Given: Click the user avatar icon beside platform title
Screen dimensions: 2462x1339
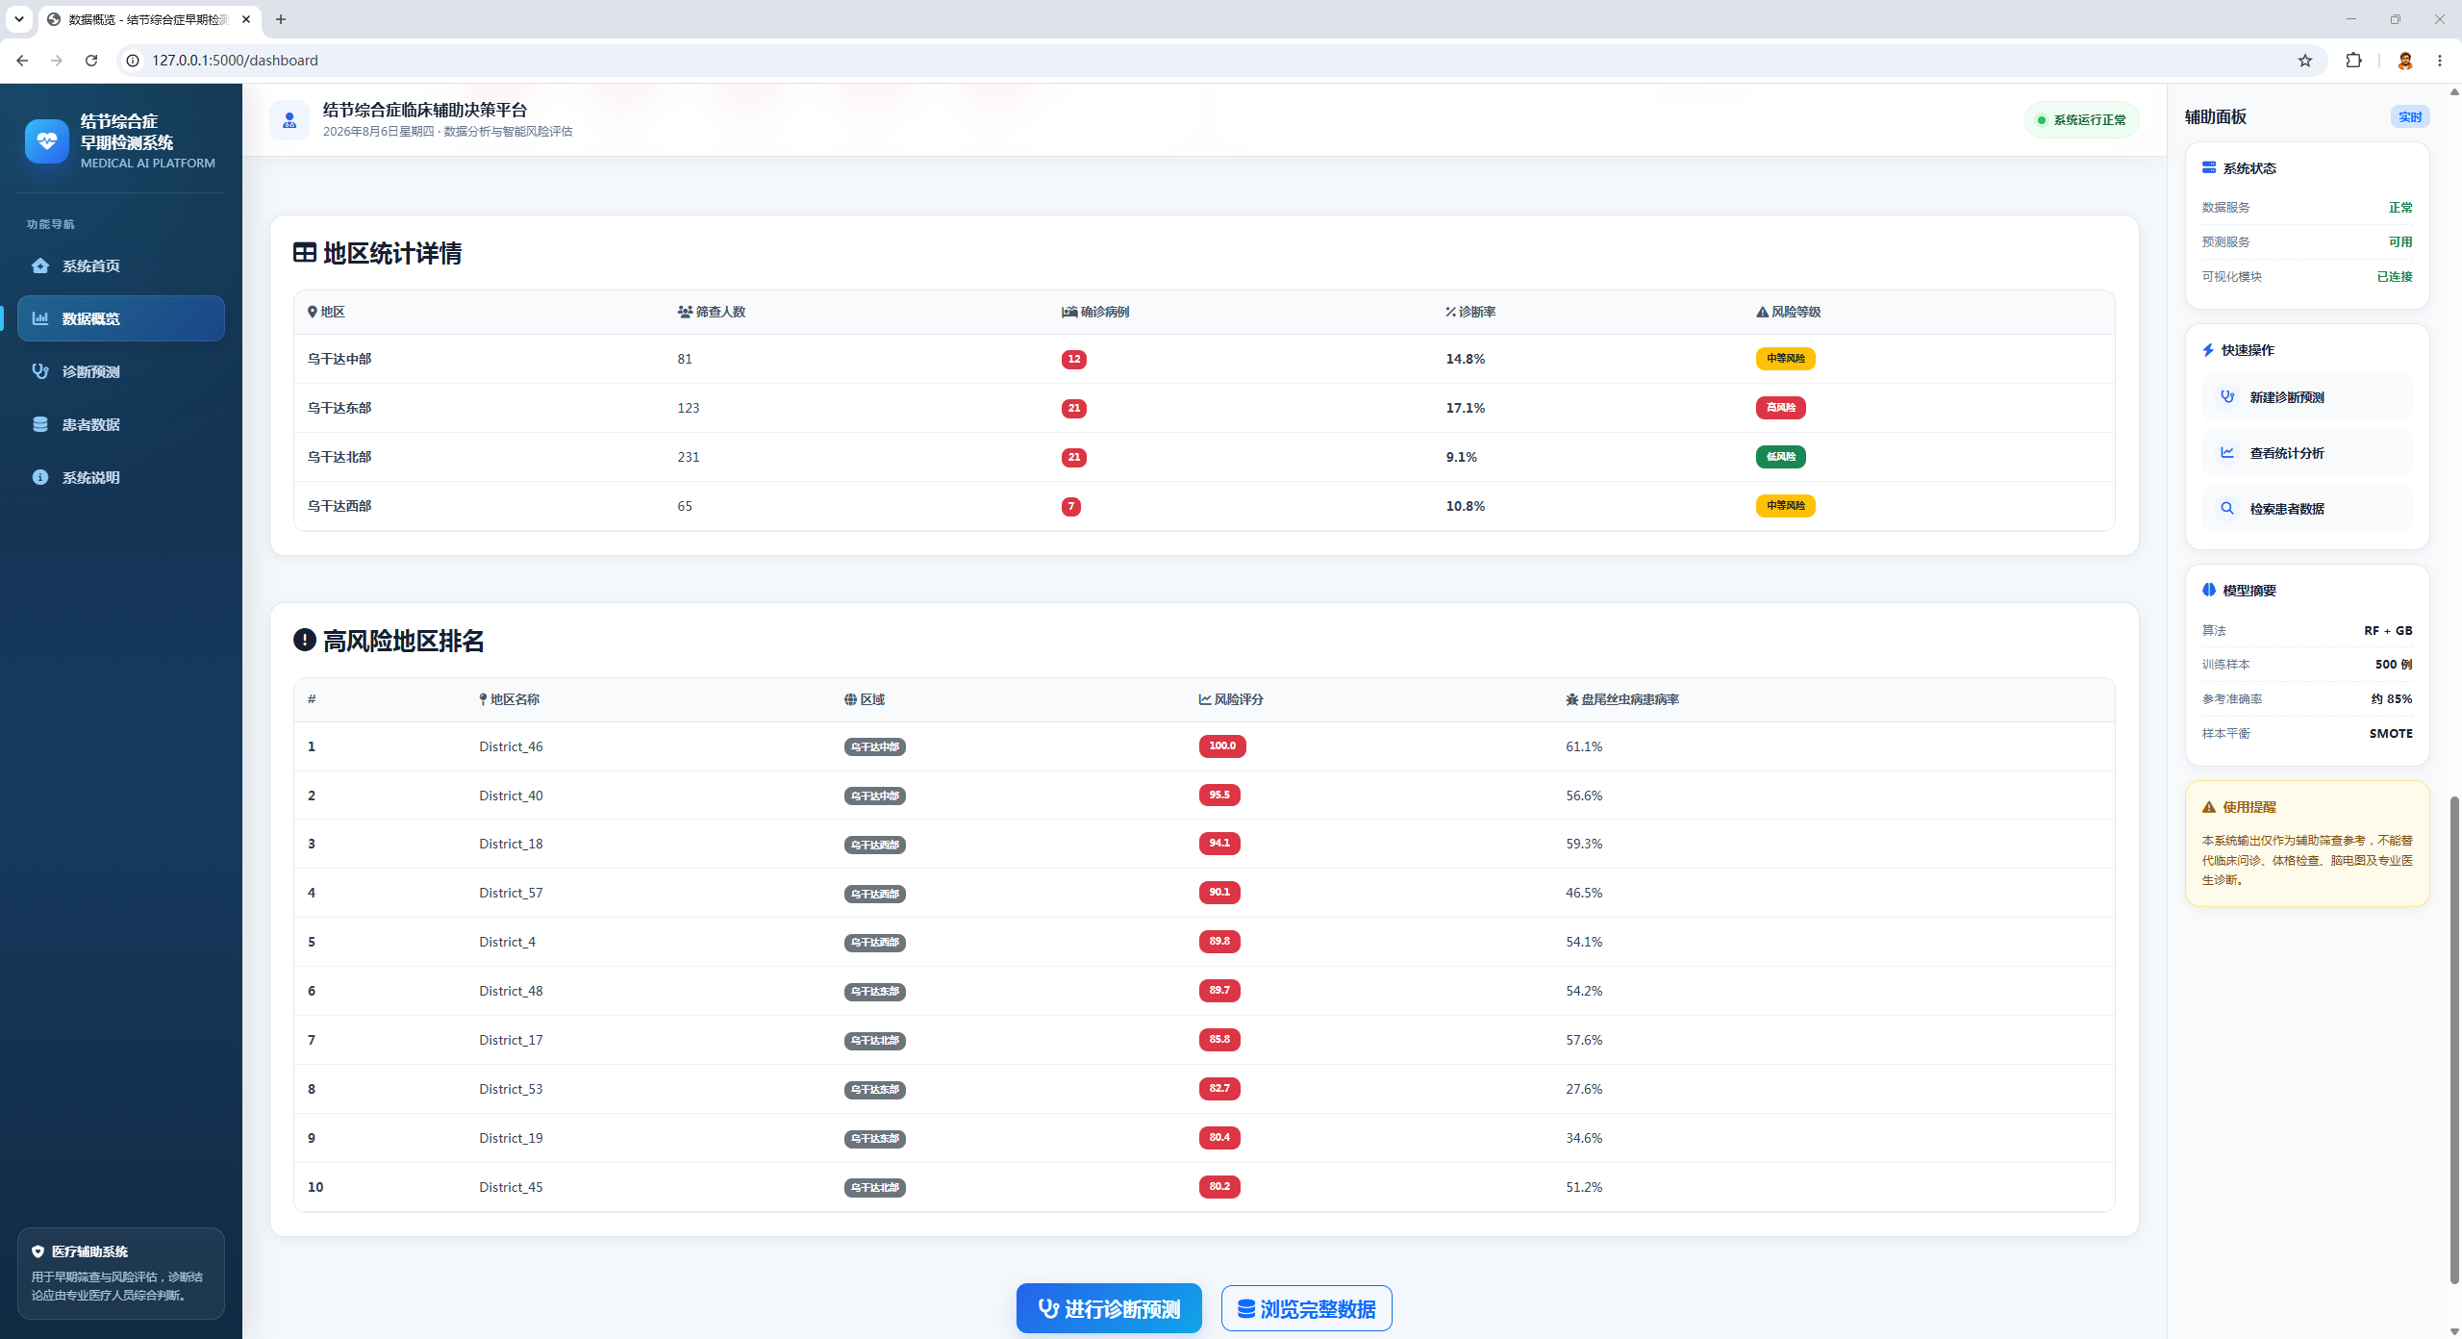Looking at the screenshot, I should coord(289,120).
